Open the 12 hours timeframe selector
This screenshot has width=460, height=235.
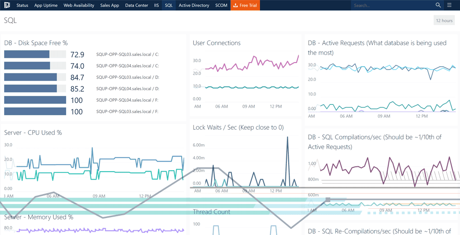click(x=444, y=21)
